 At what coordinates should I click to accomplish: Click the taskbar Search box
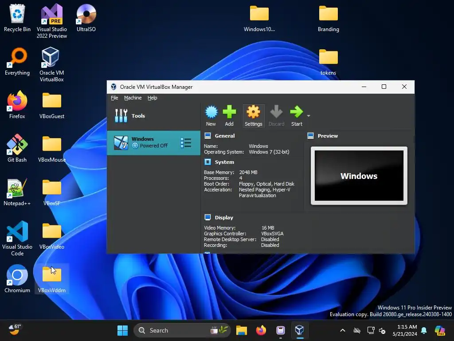182,330
